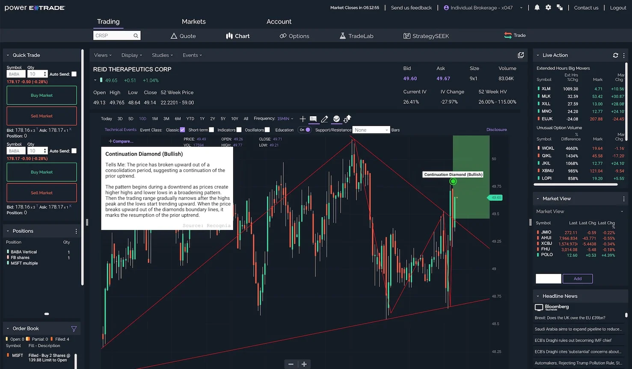
Task: Click the Market View symbol input box
Action: click(548, 279)
